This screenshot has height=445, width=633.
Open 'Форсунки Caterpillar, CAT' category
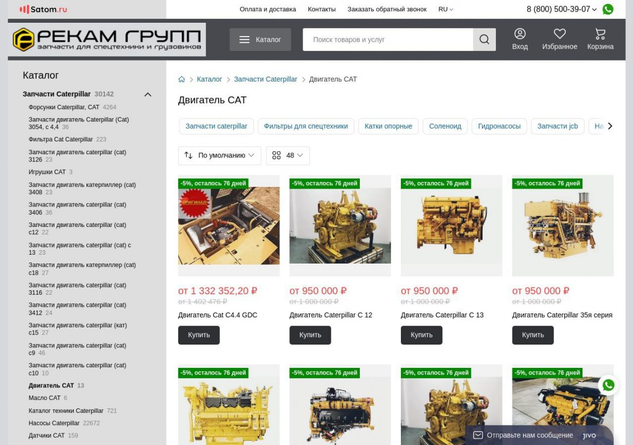tap(64, 107)
